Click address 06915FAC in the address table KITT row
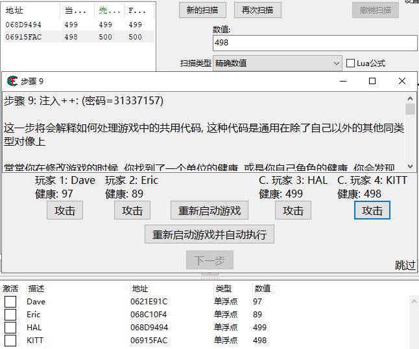Screen dimensions: 419x349 (149, 341)
